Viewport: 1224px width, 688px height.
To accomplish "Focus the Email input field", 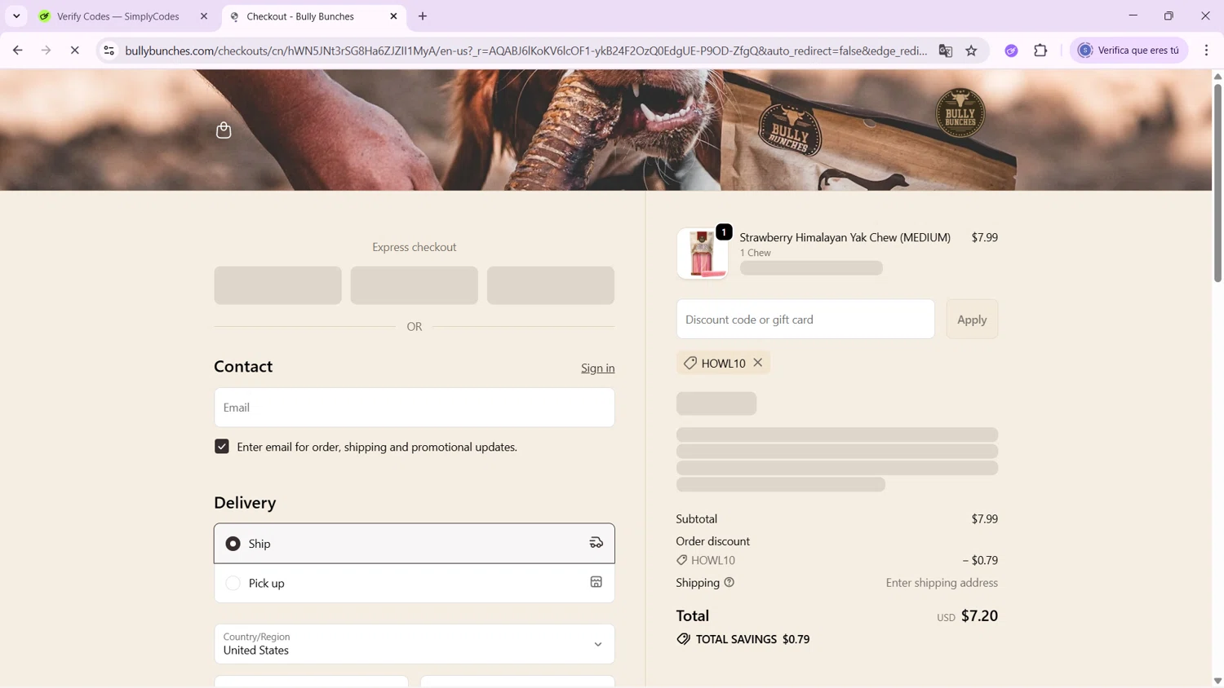I will pos(415,408).
